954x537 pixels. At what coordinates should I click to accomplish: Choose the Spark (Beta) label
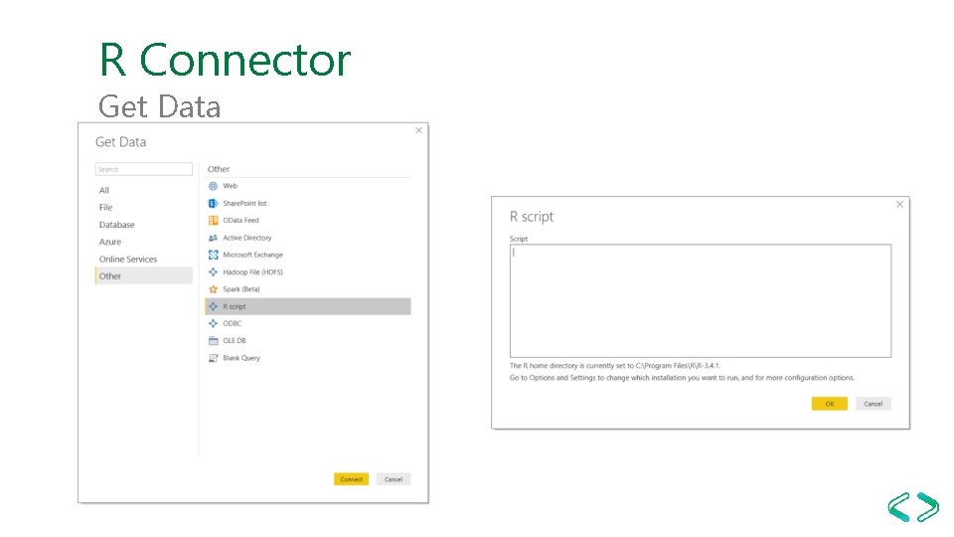tap(240, 289)
